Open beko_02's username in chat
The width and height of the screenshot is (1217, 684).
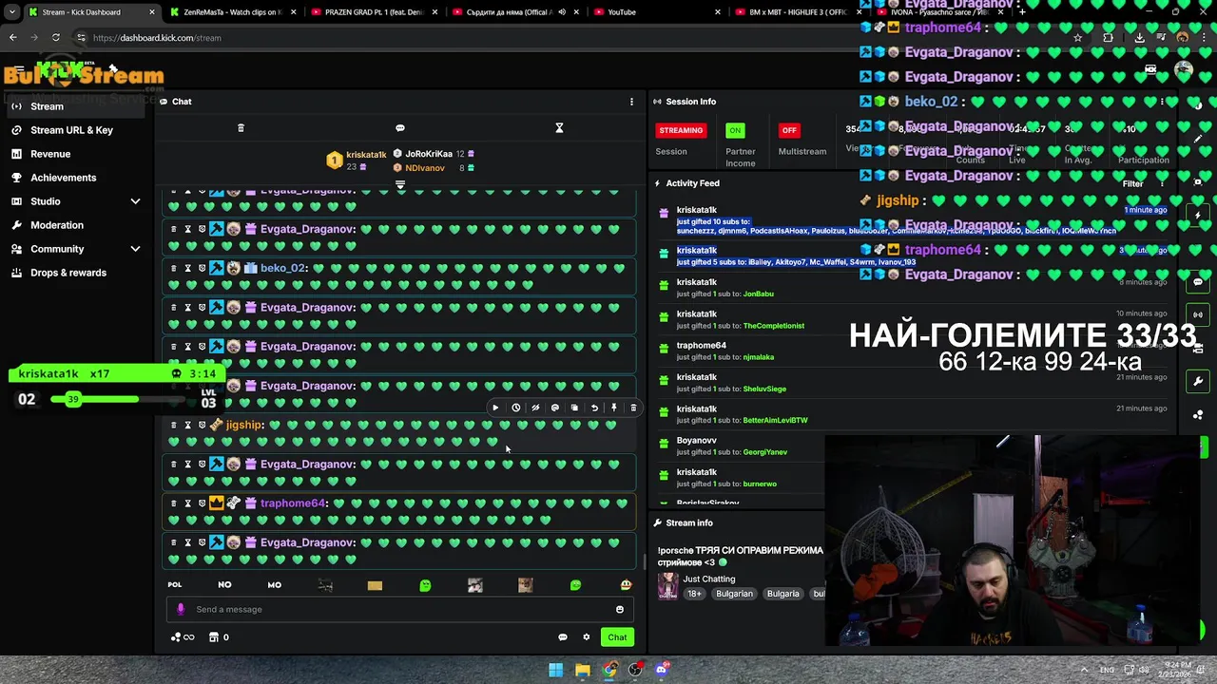point(282,268)
